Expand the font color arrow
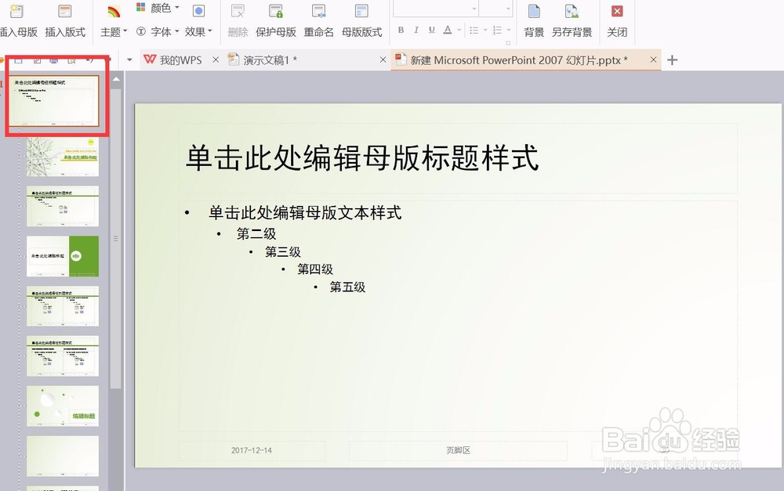784x491 pixels. click(x=459, y=30)
